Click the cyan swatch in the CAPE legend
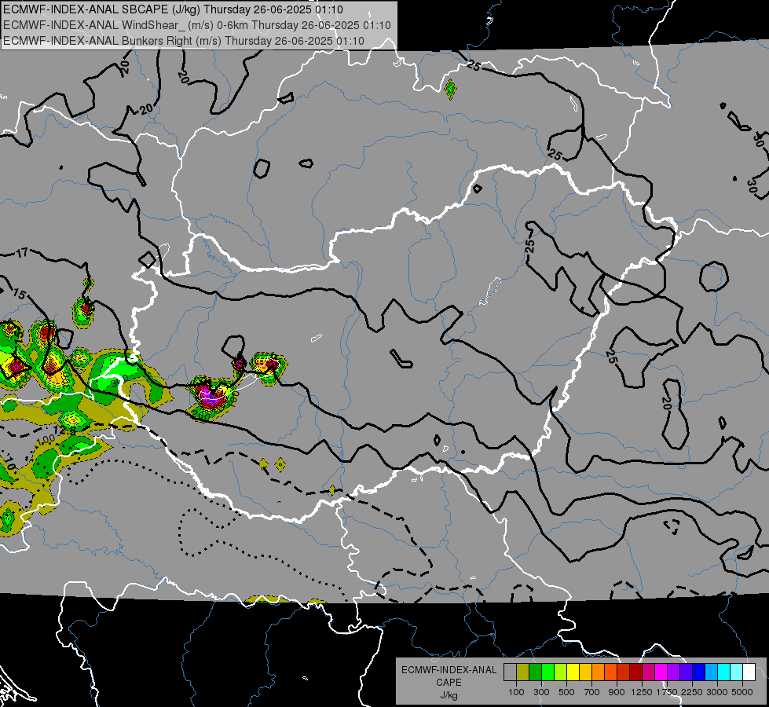This screenshot has height=707, width=769. coord(724,672)
